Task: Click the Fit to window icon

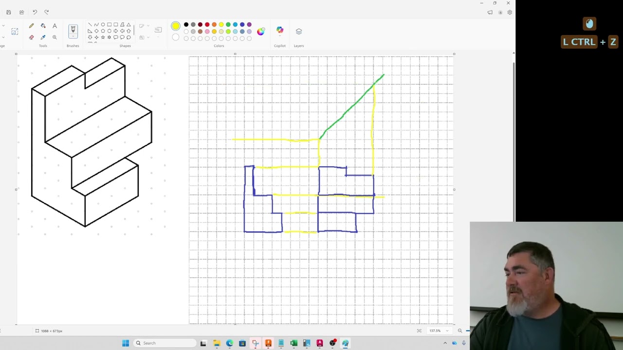Action: 419,331
